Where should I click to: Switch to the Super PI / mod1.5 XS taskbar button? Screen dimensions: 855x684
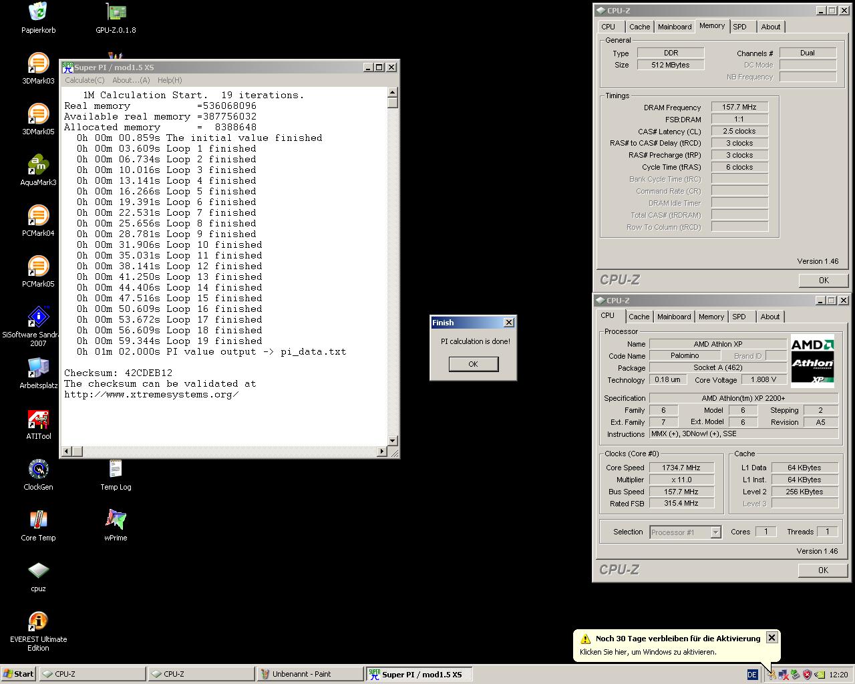[x=419, y=674]
